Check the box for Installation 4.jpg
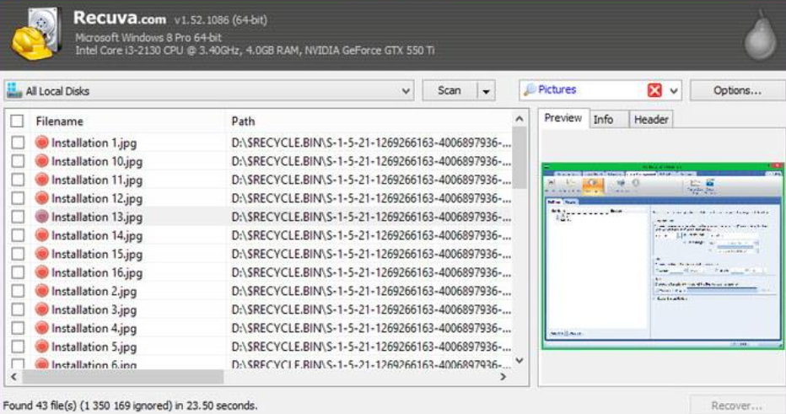786x414 pixels. pyautogui.click(x=18, y=328)
